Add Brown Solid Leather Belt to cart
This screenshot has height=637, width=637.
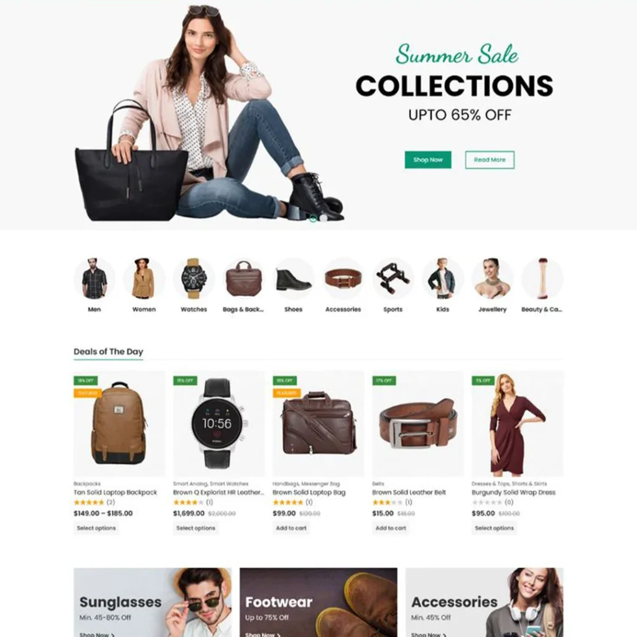pos(391,528)
